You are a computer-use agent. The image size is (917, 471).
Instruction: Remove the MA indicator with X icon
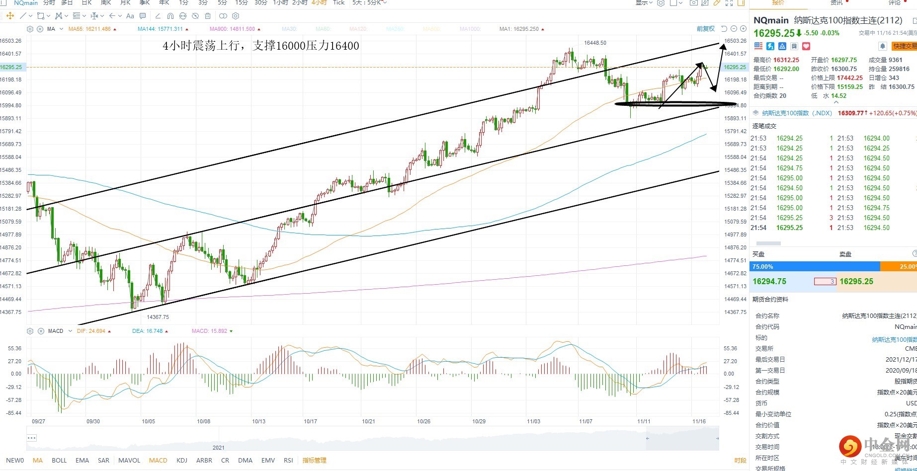pyautogui.click(x=40, y=29)
